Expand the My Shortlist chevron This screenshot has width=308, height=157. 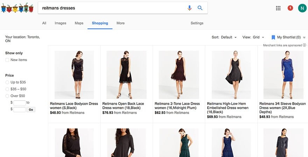click(x=304, y=37)
